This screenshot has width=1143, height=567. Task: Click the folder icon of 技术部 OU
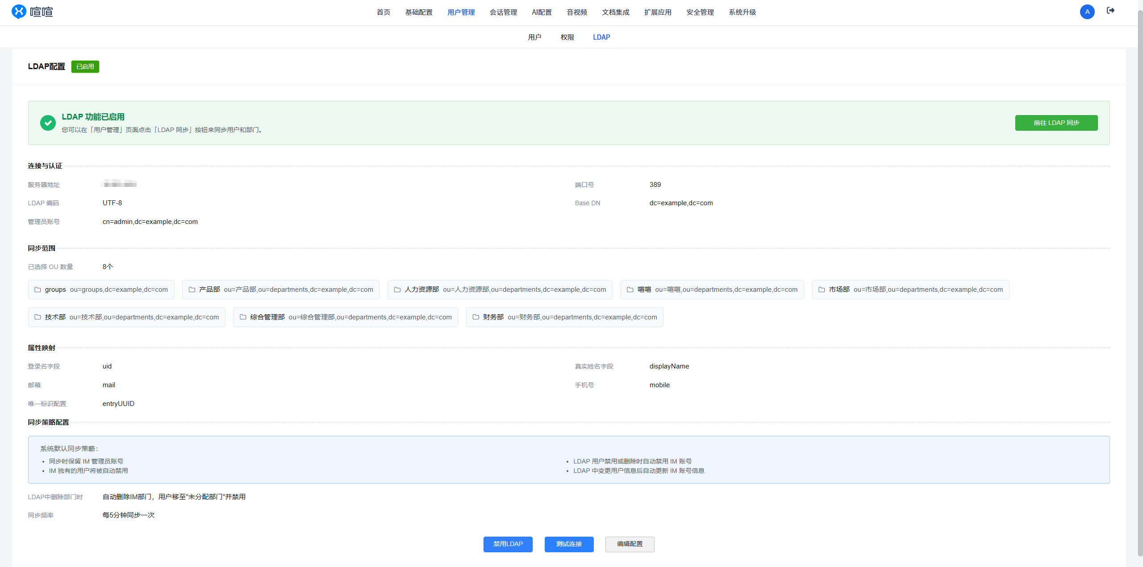(x=38, y=317)
